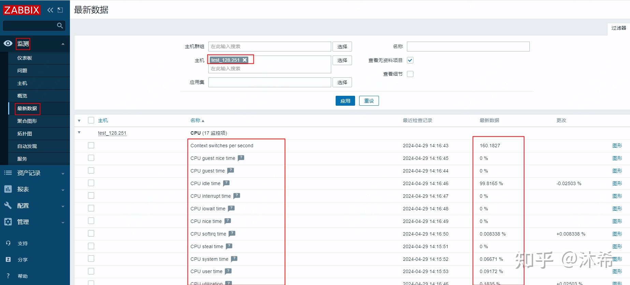The image size is (630, 285).
Task: Click the 报表 chart icon
Action: (x=8, y=189)
